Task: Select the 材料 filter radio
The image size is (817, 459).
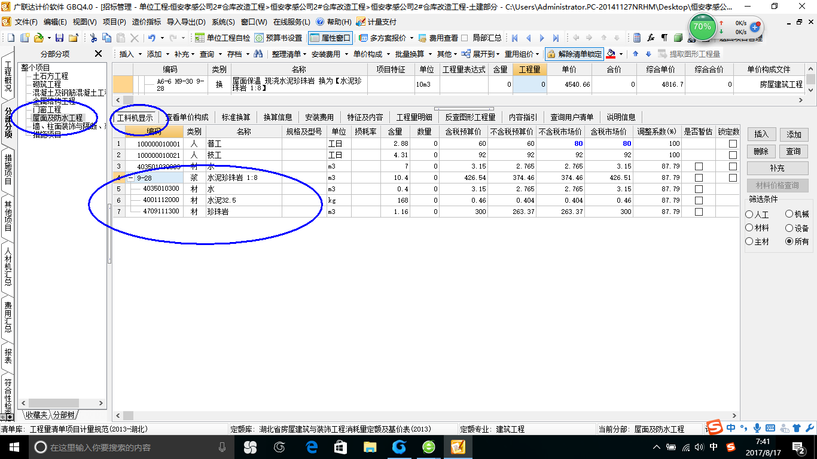Action: pos(749,228)
